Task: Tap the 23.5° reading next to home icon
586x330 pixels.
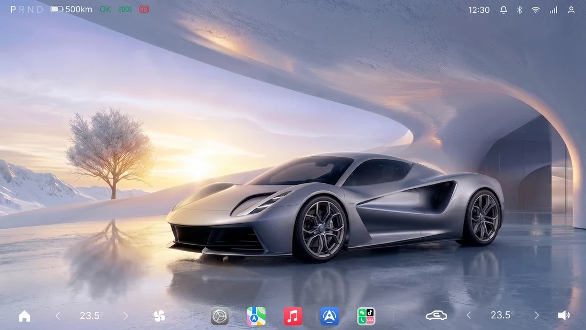Action: (91, 316)
